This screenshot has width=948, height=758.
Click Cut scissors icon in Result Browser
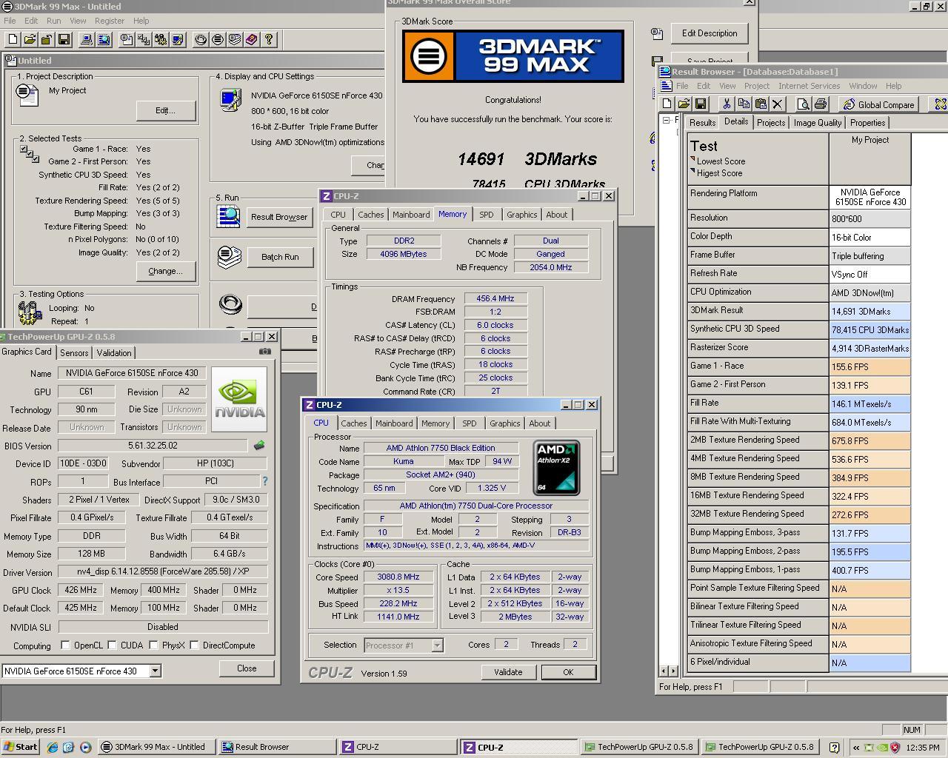[x=727, y=104]
